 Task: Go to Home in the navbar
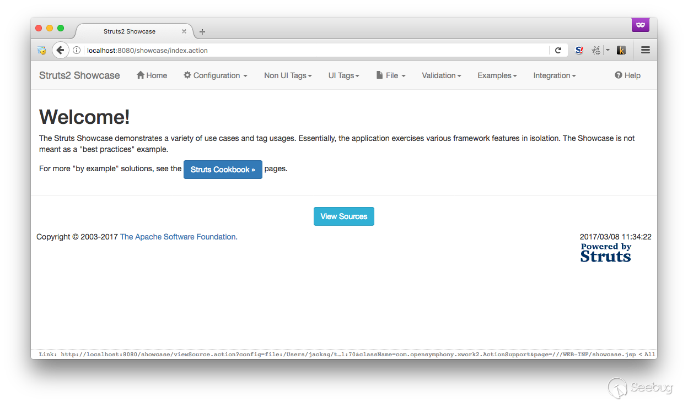point(152,75)
